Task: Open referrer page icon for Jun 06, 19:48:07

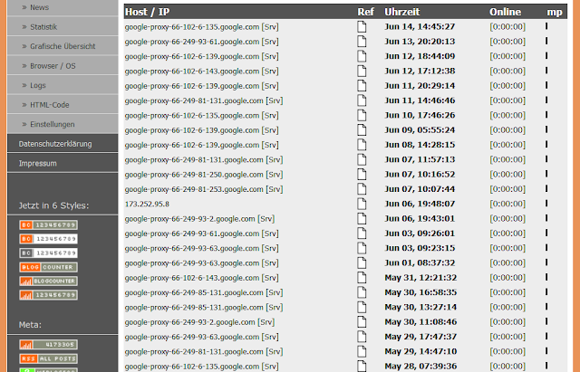Action: (362, 204)
